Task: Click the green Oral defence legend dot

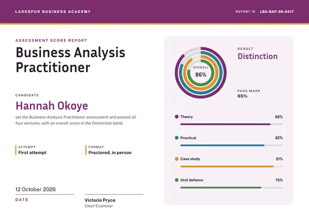Action: click(x=177, y=180)
